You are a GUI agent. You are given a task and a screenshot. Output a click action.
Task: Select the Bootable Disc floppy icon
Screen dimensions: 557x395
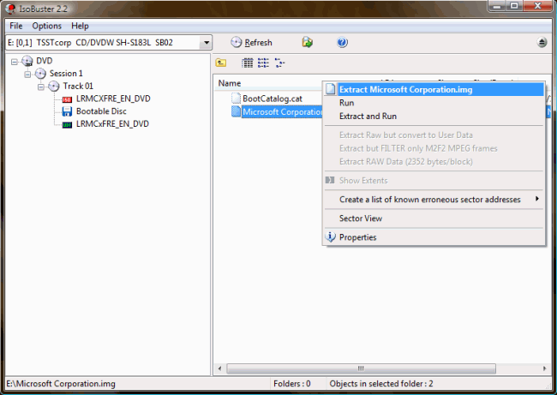67,111
